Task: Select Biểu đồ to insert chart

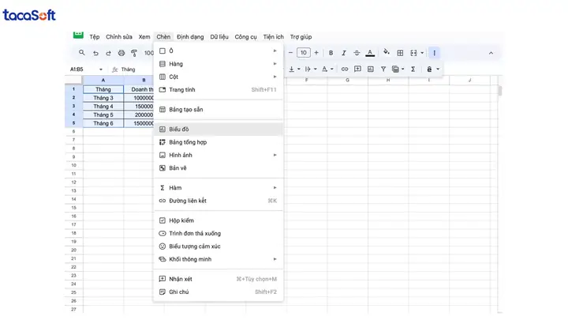Action: click(x=218, y=129)
